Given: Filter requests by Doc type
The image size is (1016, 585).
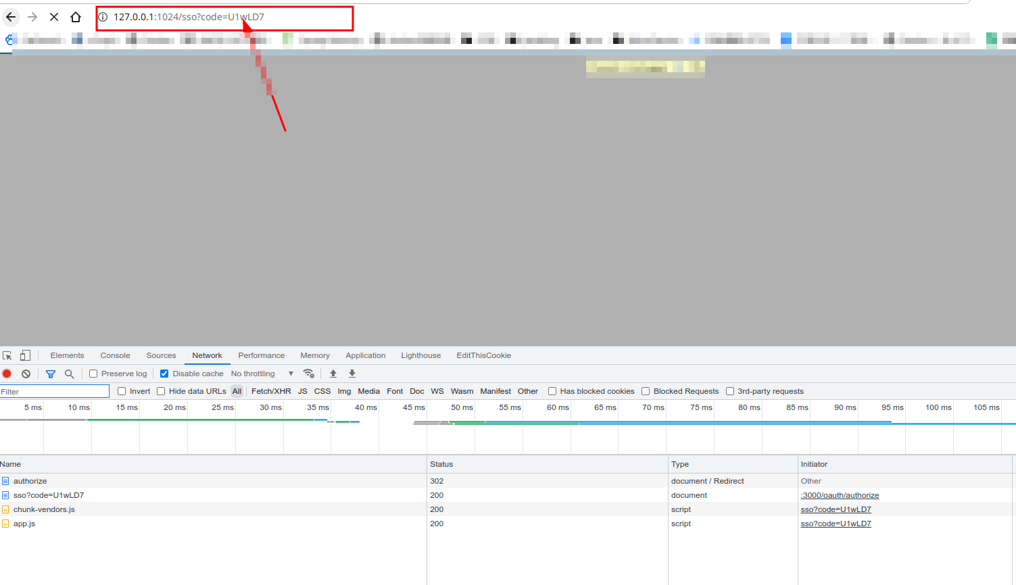Looking at the screenshot, I should [x=417, y=391].
